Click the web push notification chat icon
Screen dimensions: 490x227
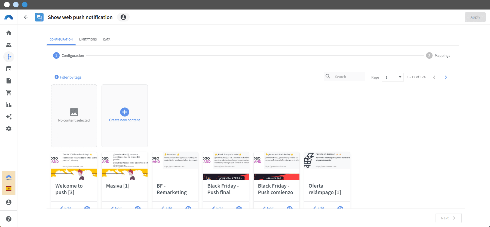coord(39,17)
